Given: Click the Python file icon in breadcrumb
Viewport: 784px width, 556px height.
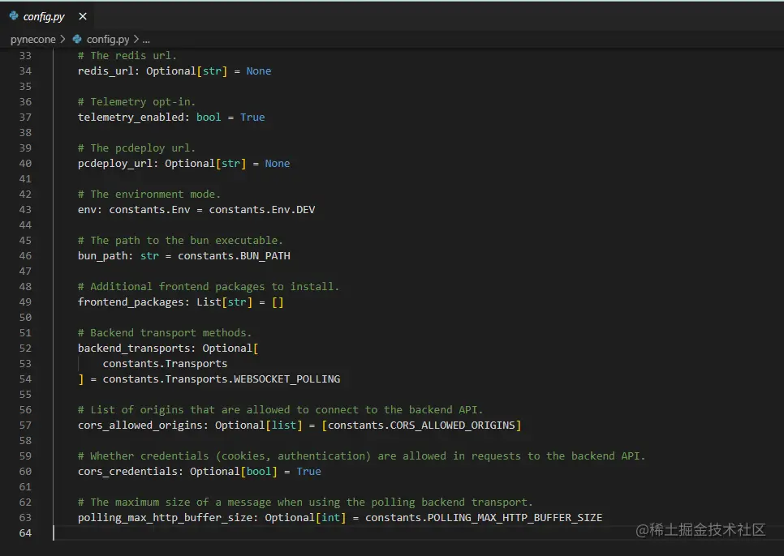Looking at the screenshot, I should tap(77, 39).
